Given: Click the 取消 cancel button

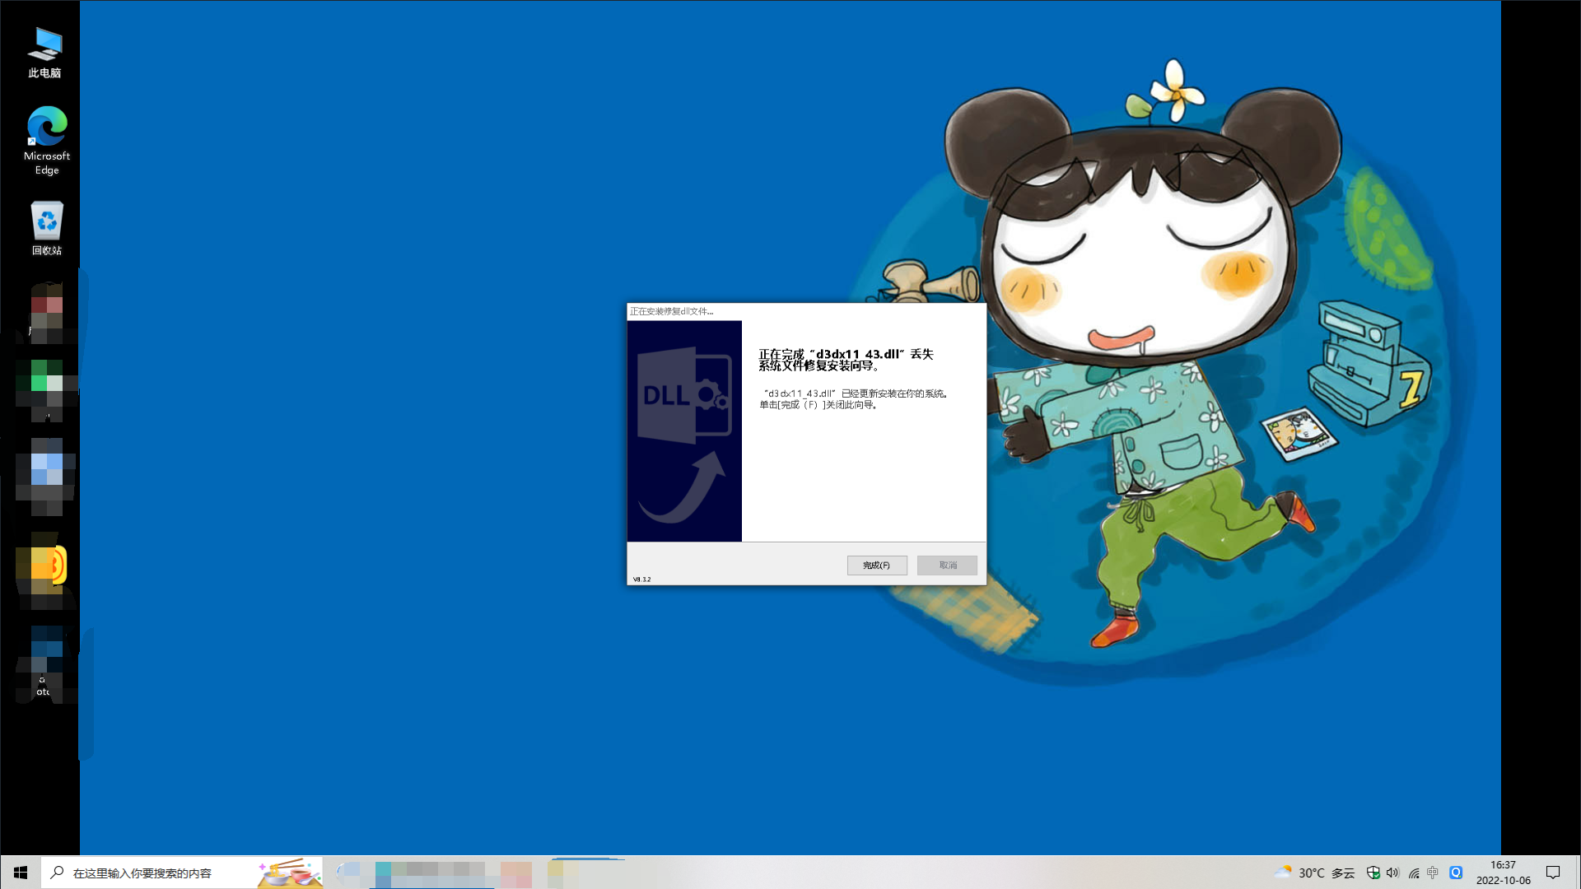Looking at the screenshot, I should click(x=947, y=566).
